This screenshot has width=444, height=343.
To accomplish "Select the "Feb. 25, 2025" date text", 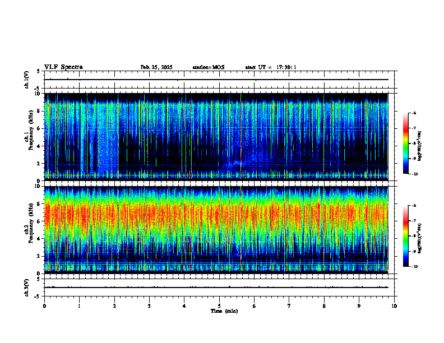I will tap(156, 67).
